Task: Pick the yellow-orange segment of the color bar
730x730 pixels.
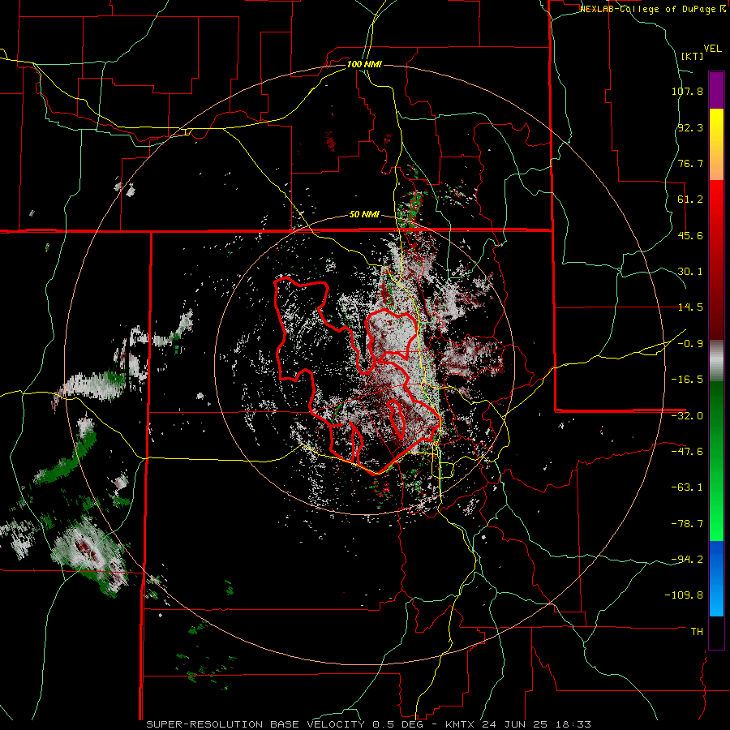Action: pos(716,144)
